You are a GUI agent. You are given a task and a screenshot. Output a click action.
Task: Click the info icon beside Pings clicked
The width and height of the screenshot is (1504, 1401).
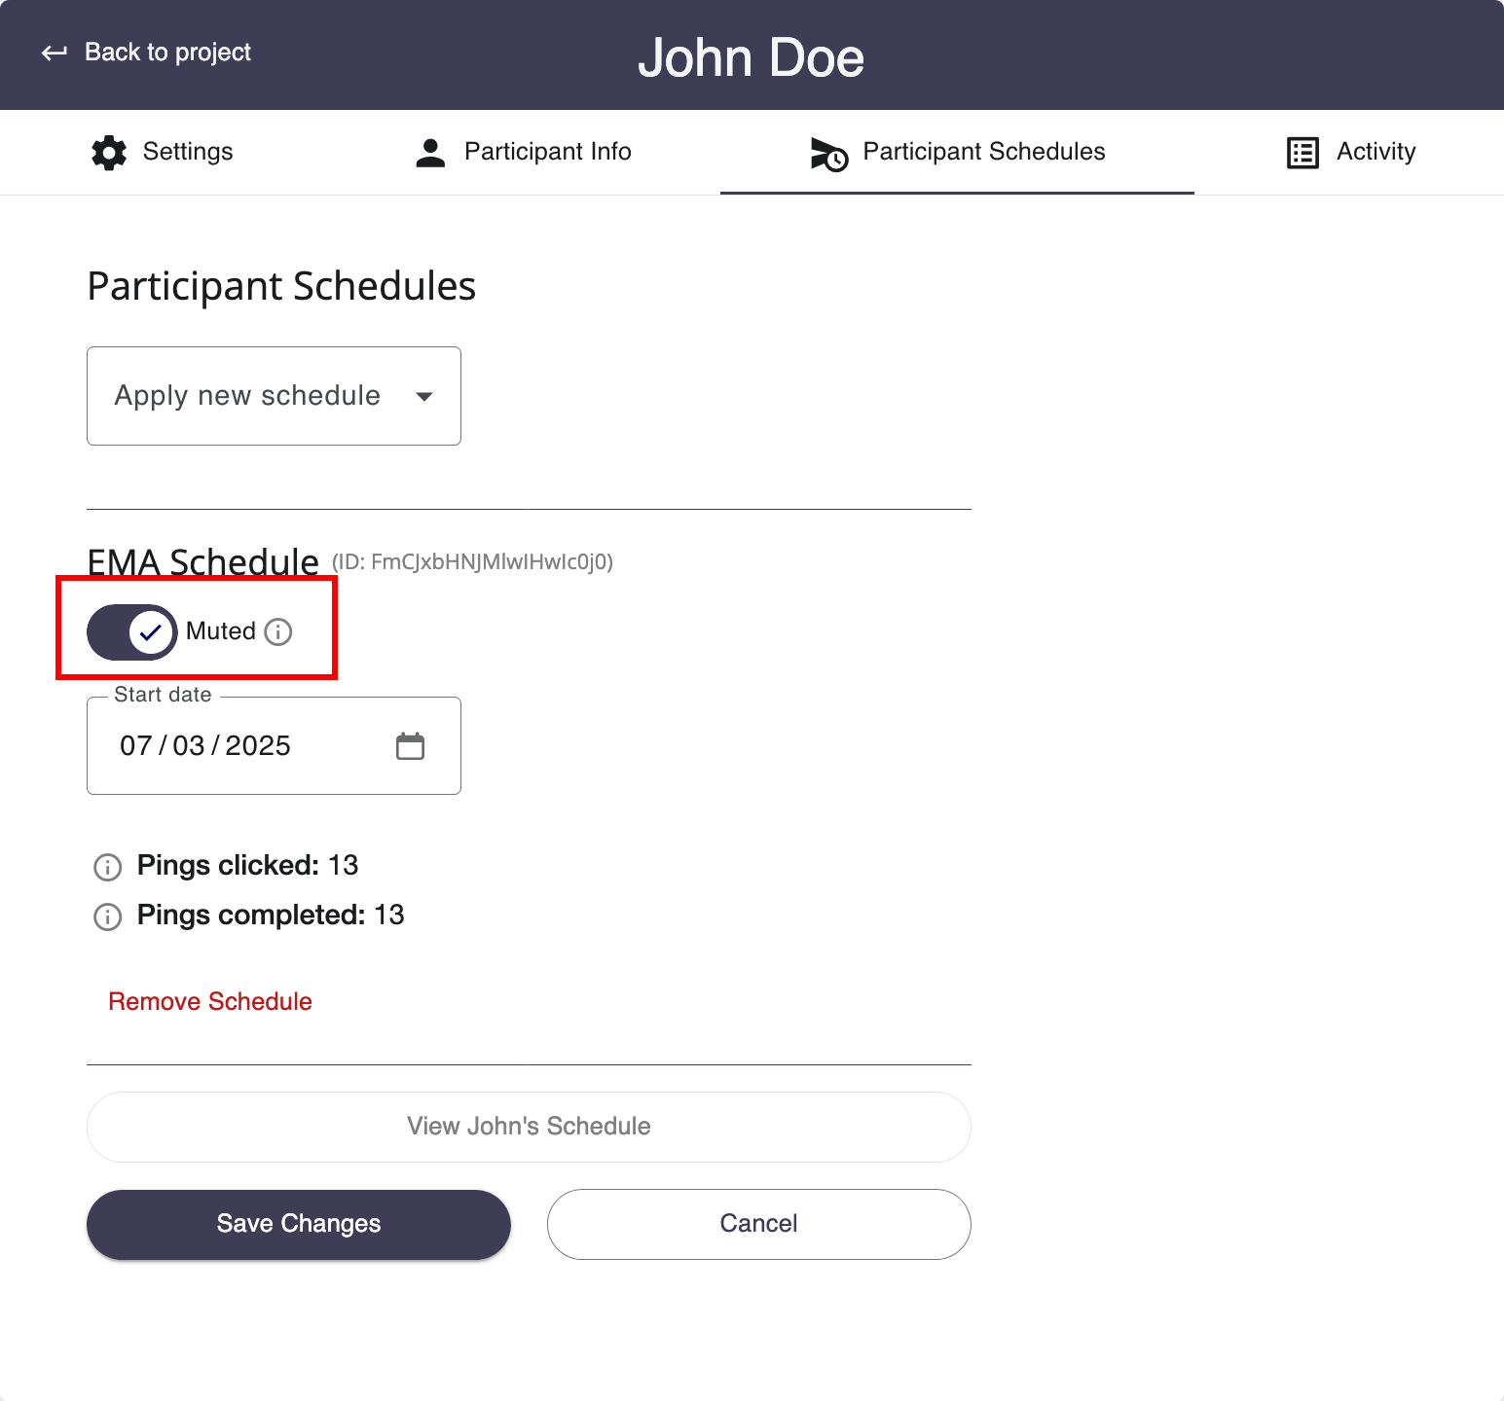107,867
